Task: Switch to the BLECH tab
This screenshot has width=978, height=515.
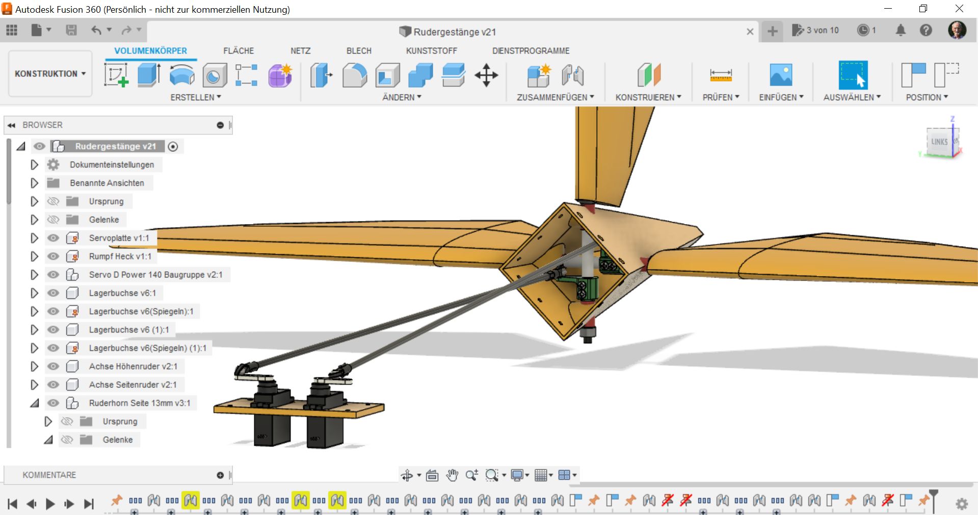Action: coord(359,51)
